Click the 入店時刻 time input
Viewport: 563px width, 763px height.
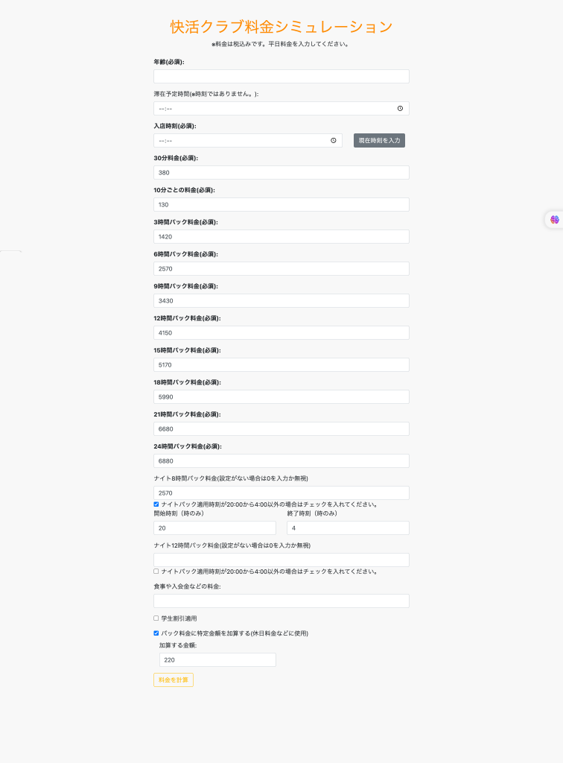point(248,141)
